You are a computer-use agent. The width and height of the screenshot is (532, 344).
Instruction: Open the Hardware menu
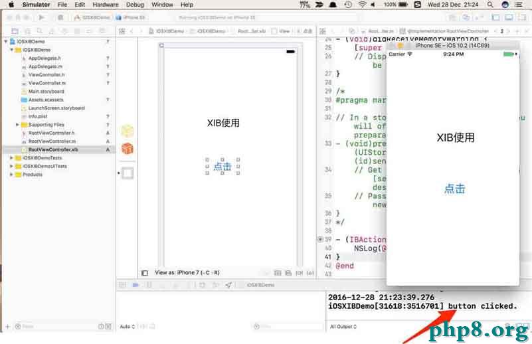click(106, 5)
